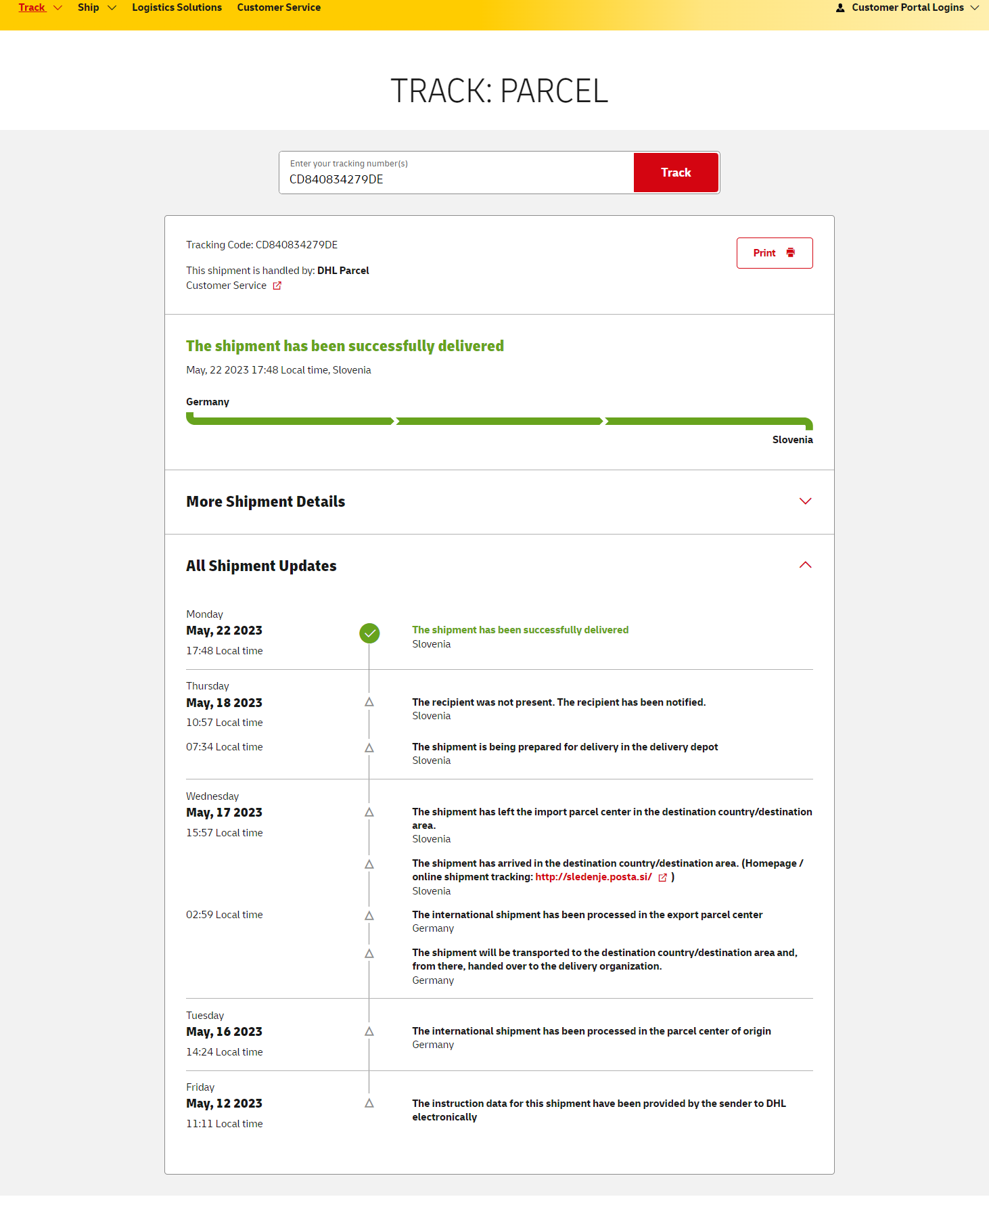The image size is (989, 1224).
Task: Click the Customer Service link under DHL Parcel
Action: point(226,286)
